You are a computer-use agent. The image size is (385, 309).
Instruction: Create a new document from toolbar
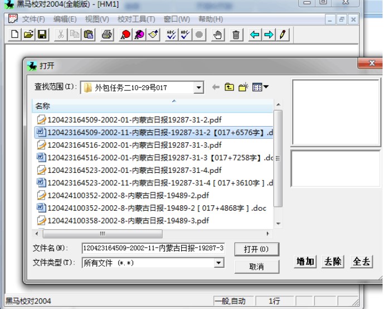14,35
